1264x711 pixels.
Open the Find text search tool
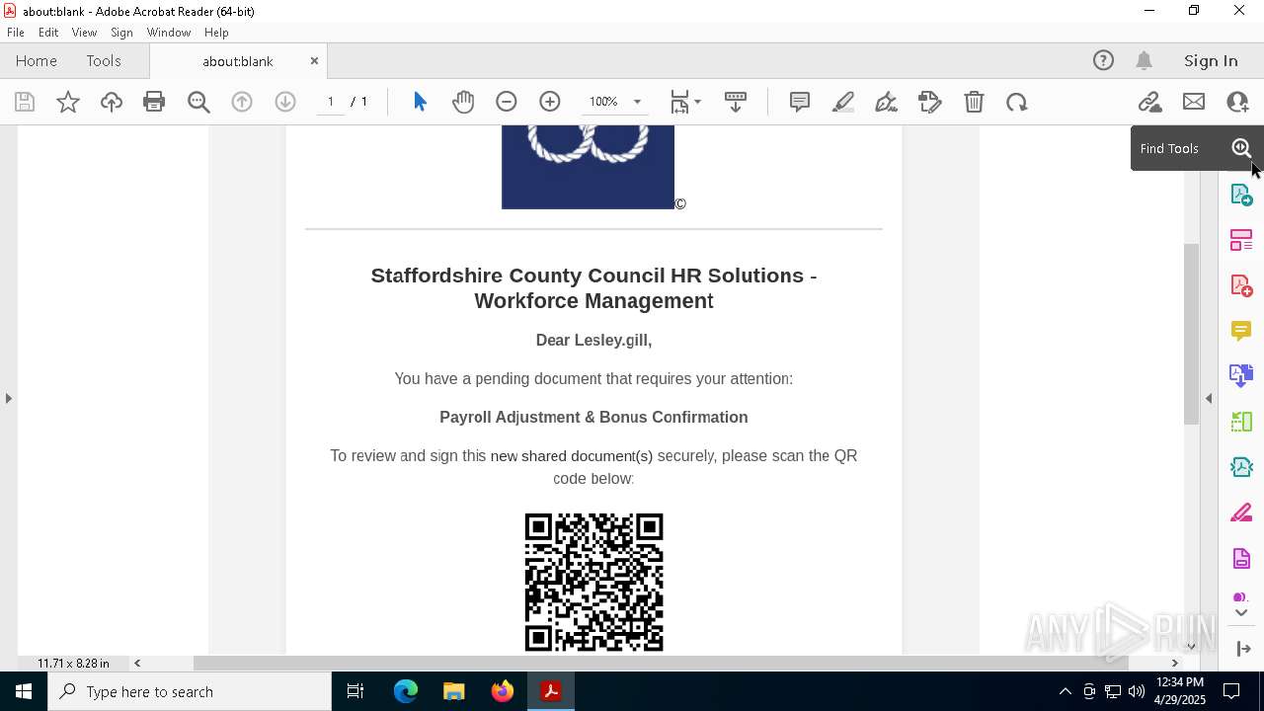pos(198,102)
